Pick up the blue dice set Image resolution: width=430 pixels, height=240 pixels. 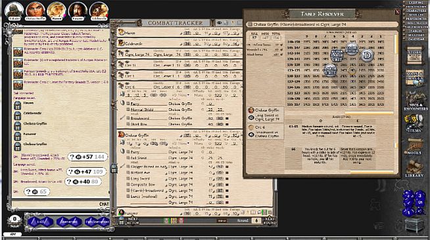tap(414, 204)
